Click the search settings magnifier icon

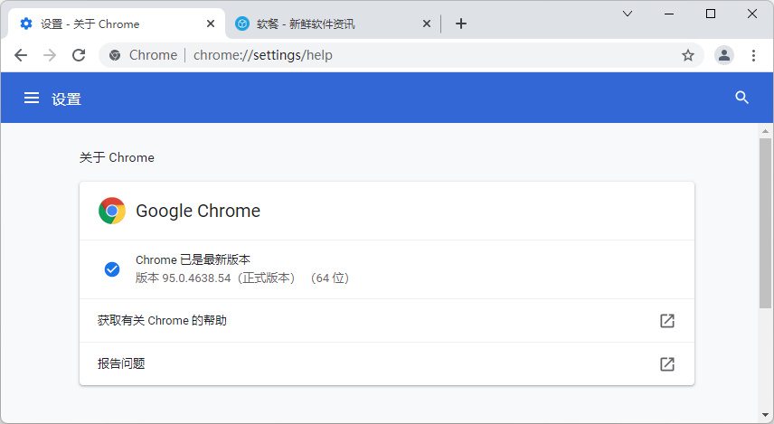tap(742, 98)
